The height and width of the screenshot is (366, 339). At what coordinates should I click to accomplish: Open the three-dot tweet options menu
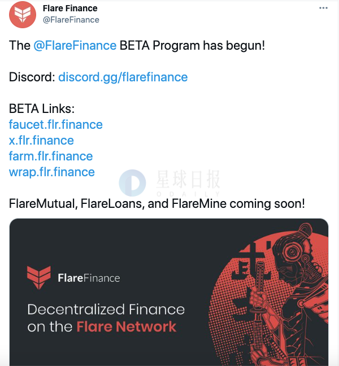[x=323, y=8]
